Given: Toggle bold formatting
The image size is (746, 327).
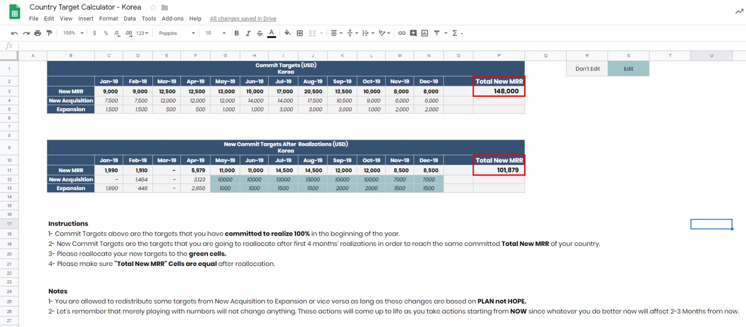Looking at the screenshot, I should (236, 33).
